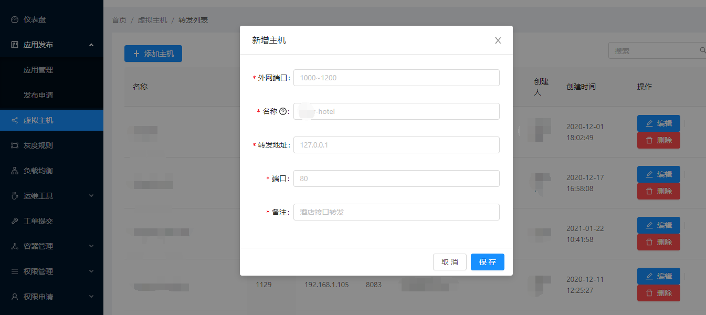706x315 pixels.
Task: Select 虚拟主机 in the sidebar
Action: (x=51, y=120)
